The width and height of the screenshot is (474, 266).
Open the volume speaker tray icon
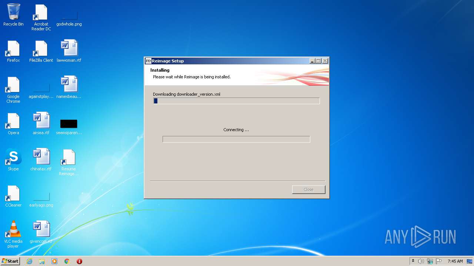tap(421, 261)
